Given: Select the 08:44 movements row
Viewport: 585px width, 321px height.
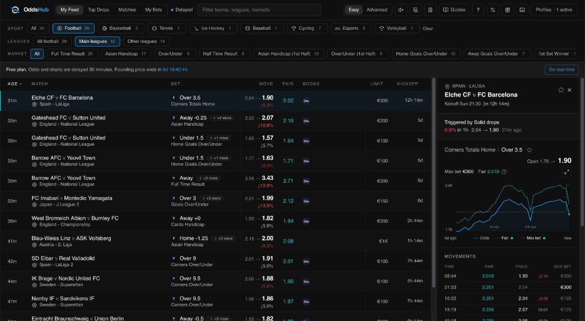Looking at the screenshot, I should 508,276.
